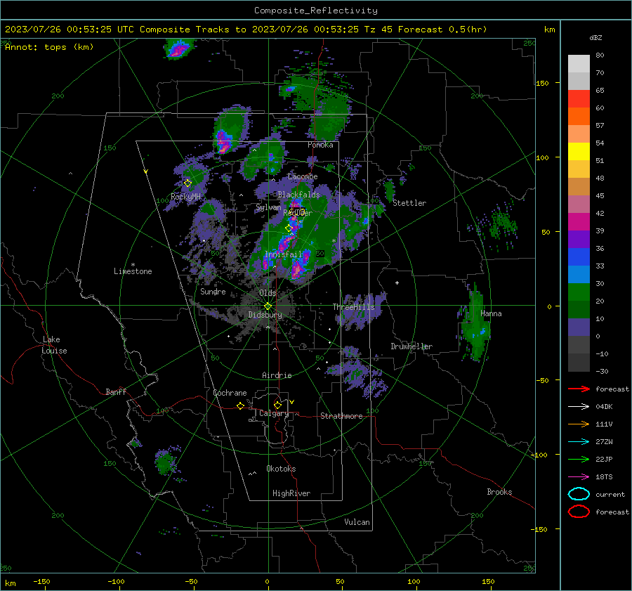Click the Lacombe city label
The width and height of the screenshot is (632, 591).
[x=303, y=176]
